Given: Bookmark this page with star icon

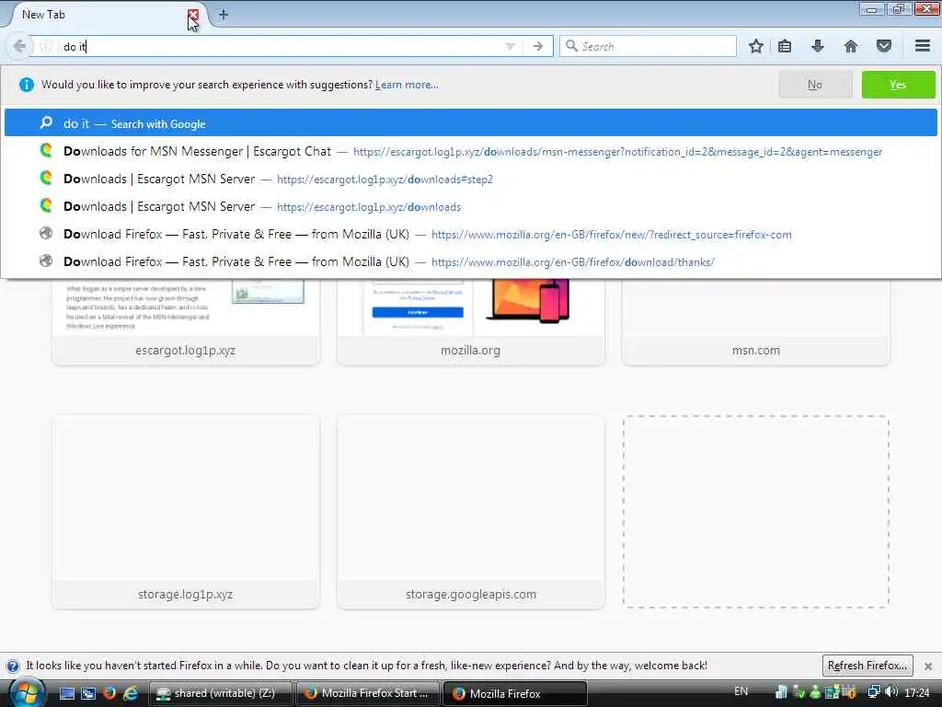Looking at the screenshot, I should [x=756, y=46].
